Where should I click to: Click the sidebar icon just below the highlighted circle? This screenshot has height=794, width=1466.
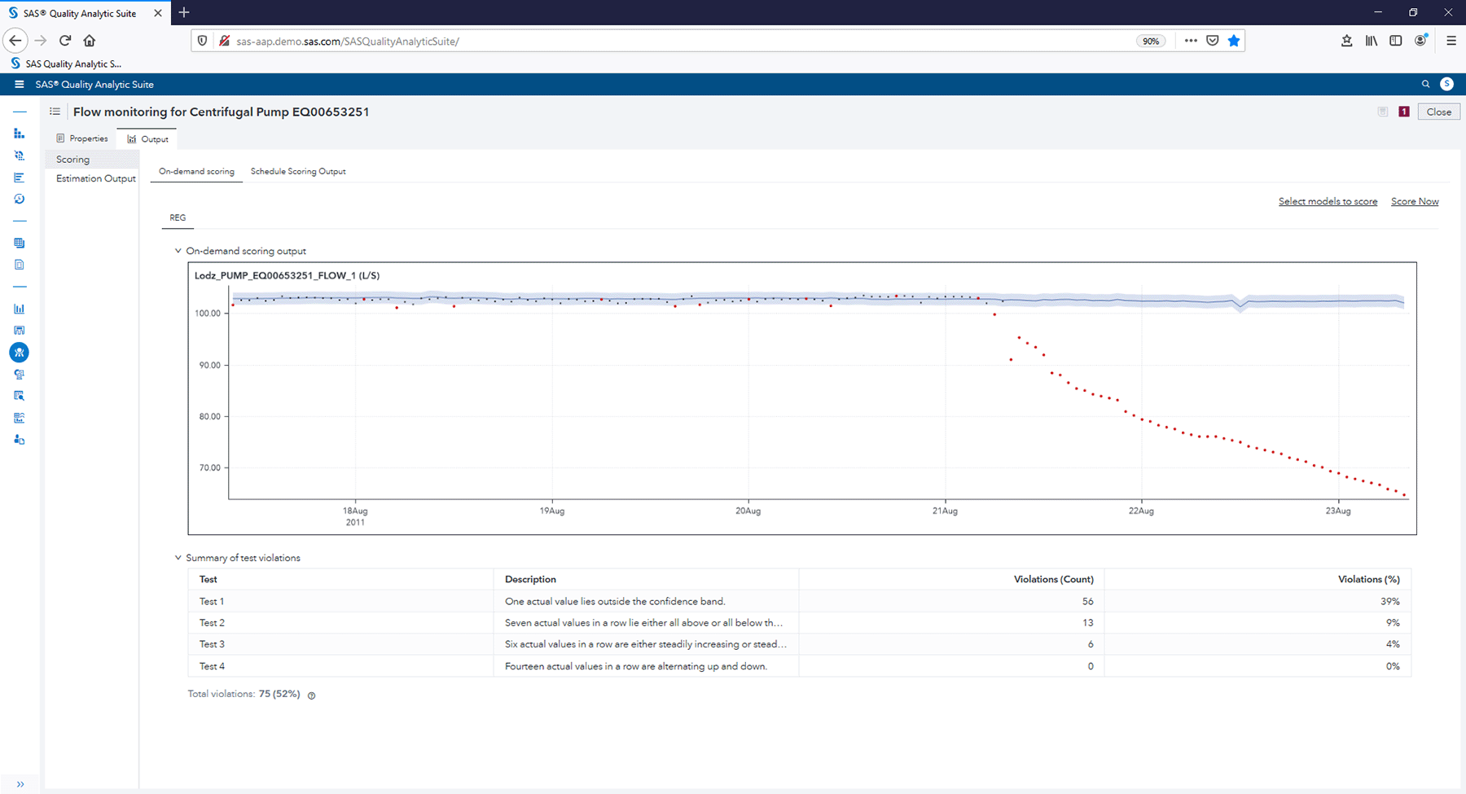pos(20,375)
